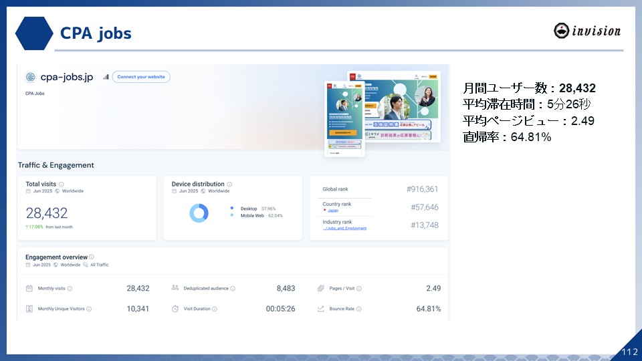
Task: Click the Visit Duration value 00:05:26
Action: coord(280,309)
